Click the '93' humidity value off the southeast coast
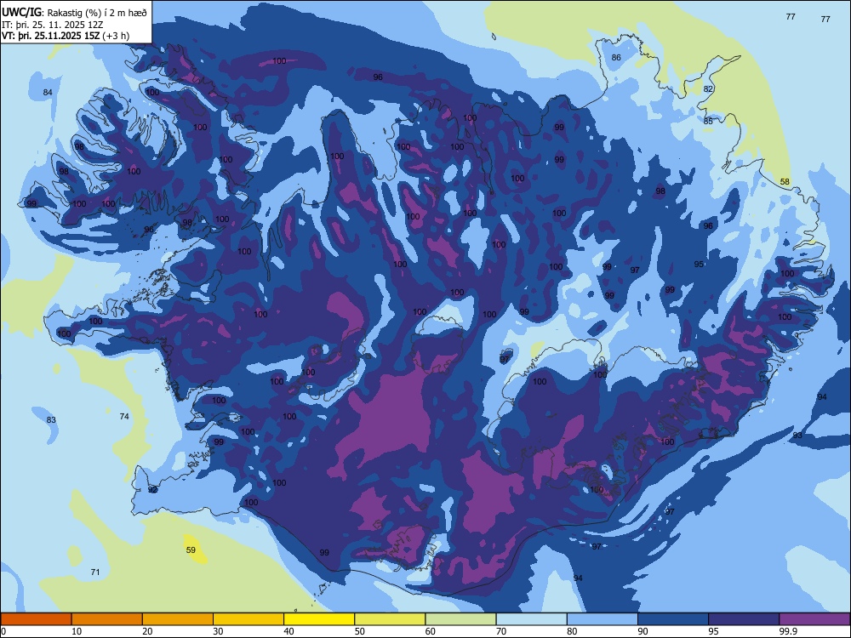This screenshot has height=638, width=851. coord(797,436)
